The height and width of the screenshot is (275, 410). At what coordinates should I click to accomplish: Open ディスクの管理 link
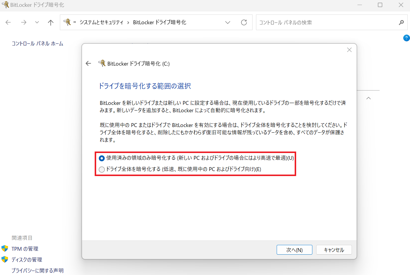(27, 260)
